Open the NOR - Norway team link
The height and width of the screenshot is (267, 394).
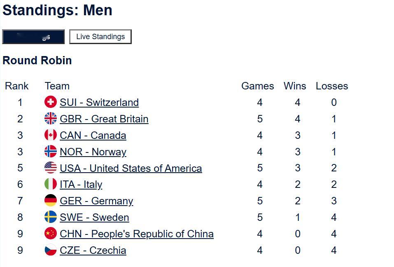93,152
